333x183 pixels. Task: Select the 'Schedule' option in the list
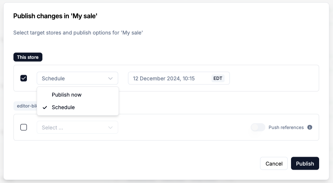(63, 108)
